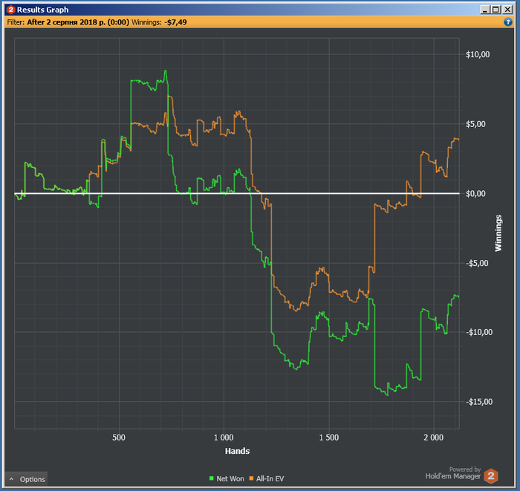520x491 pixels.
Task: Click the Hands axis title
Action: click(237, 451)
